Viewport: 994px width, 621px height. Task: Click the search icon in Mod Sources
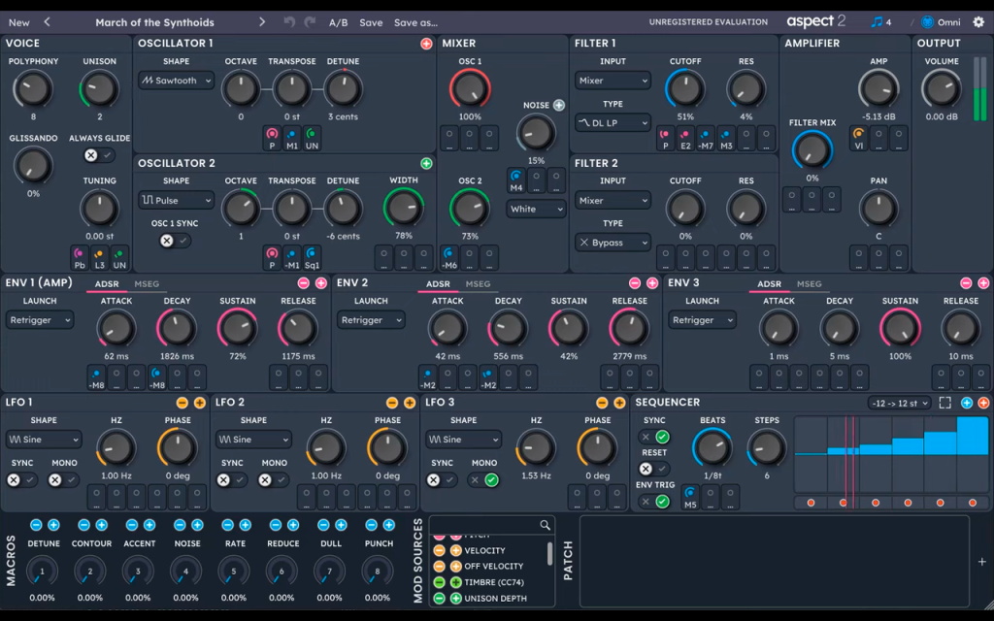(x=545, y=525)
